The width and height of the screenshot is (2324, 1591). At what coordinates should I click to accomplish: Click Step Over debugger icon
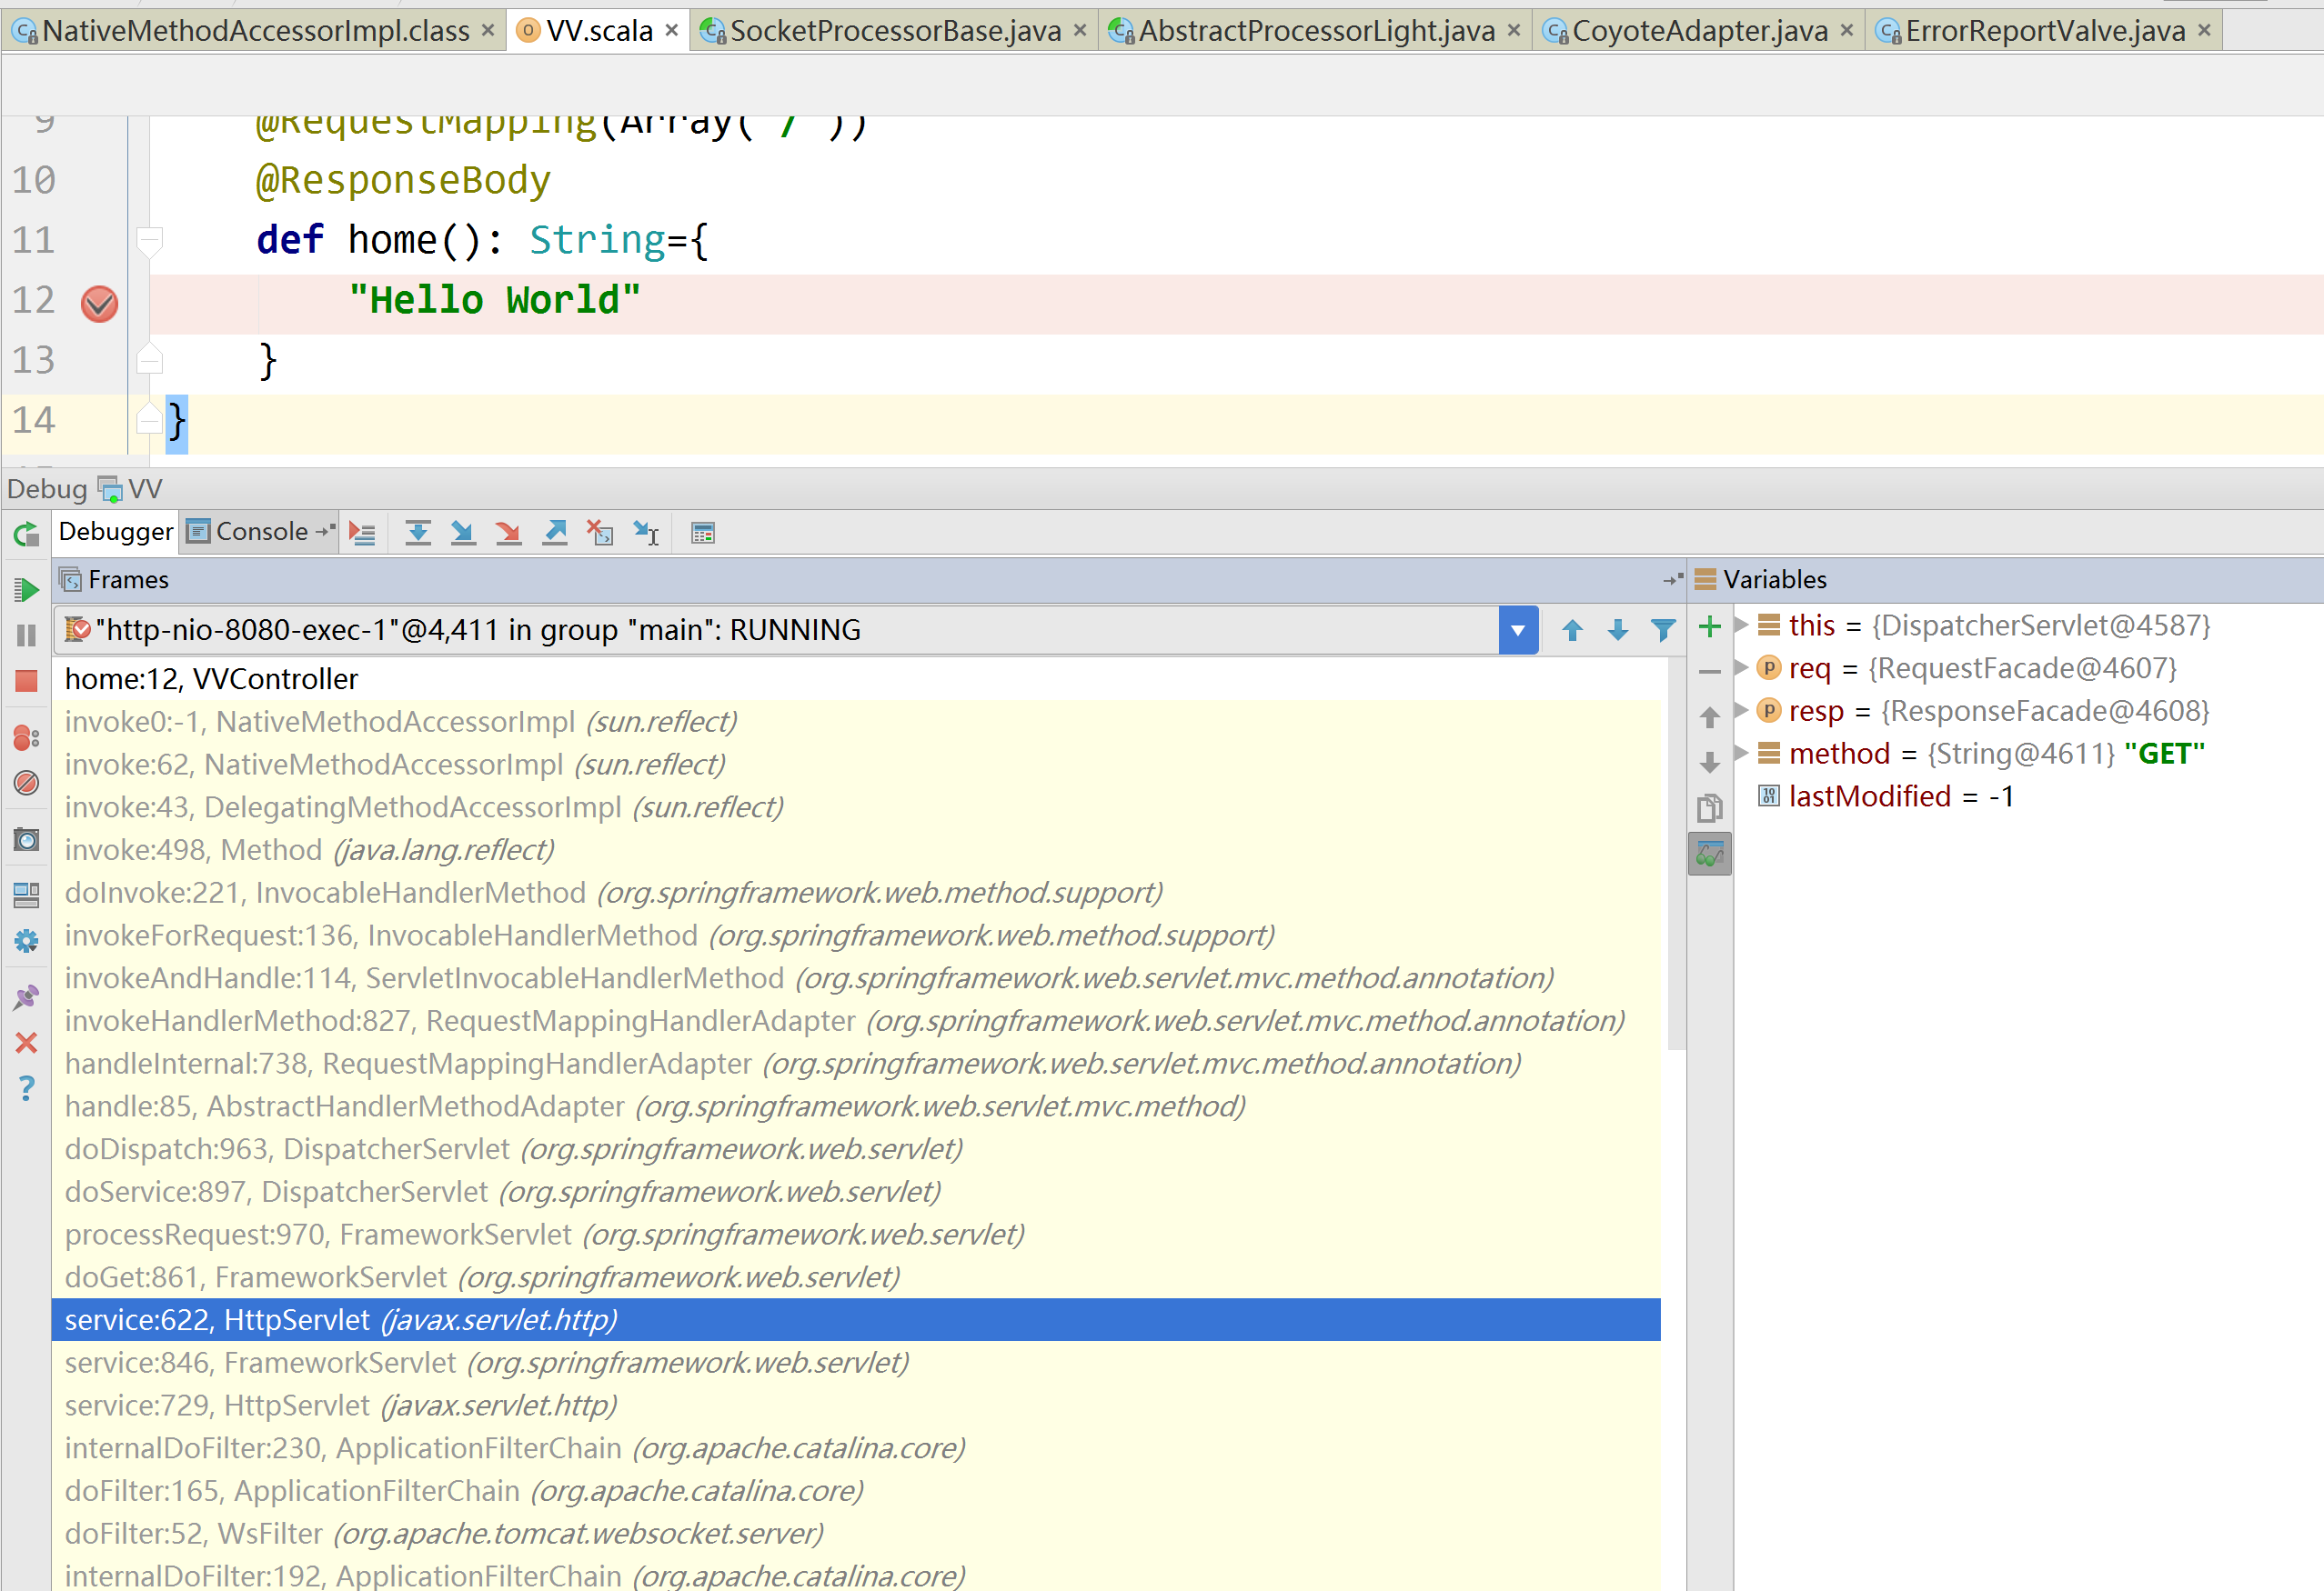[418, 533]
